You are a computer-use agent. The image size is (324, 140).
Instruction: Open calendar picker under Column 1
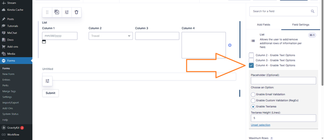(44, 41)
